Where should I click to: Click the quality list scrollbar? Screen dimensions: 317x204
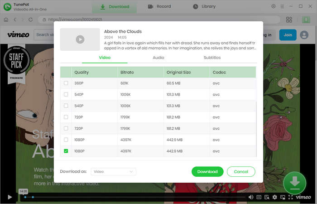[256, 128]
